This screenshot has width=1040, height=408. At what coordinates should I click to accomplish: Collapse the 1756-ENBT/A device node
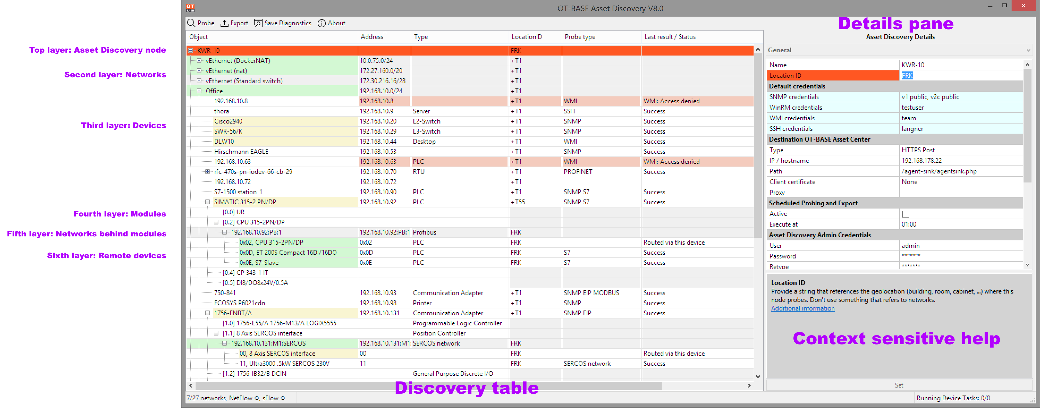pyautogui.click(x=208, y=313)
